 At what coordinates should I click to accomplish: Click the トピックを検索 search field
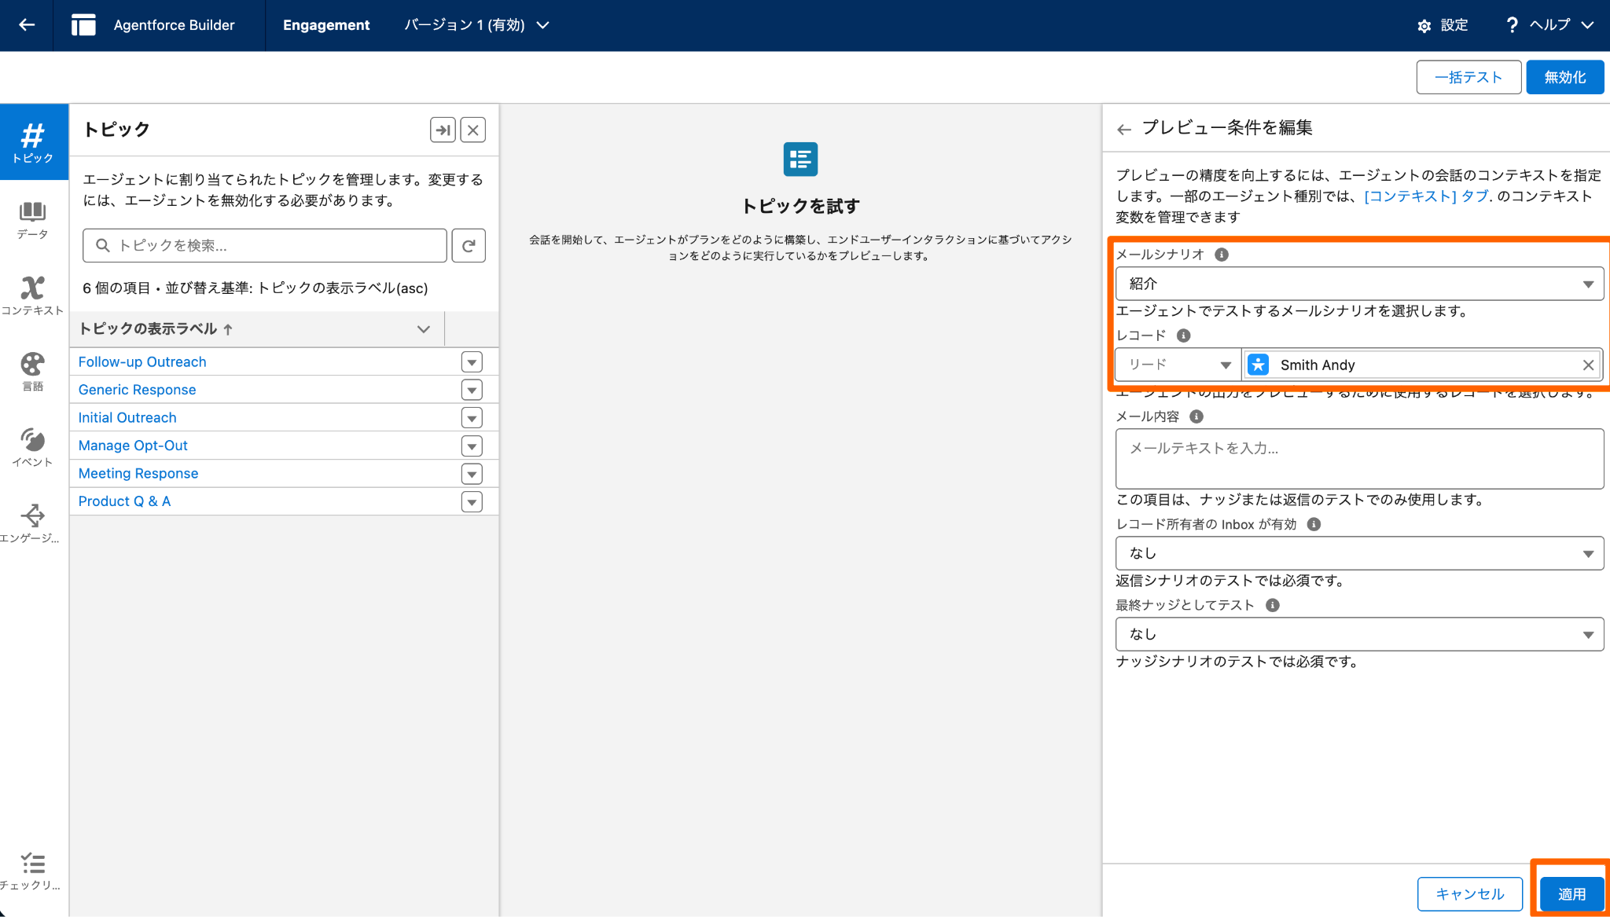coord(265,246)
